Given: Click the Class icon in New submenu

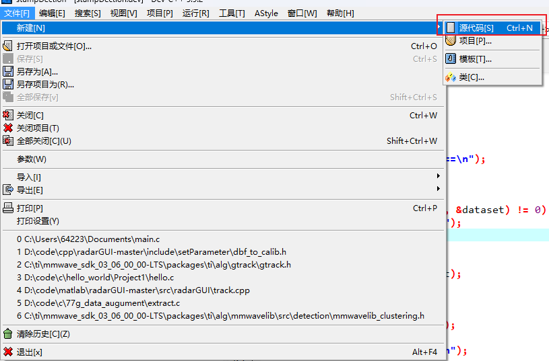Looking at the screenshot, I should click(451, 77).
